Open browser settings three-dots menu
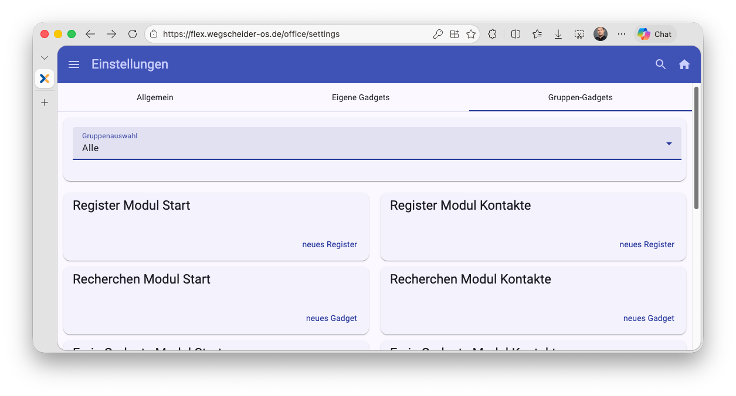Viewport: 736px width, 396px height. 622,34
